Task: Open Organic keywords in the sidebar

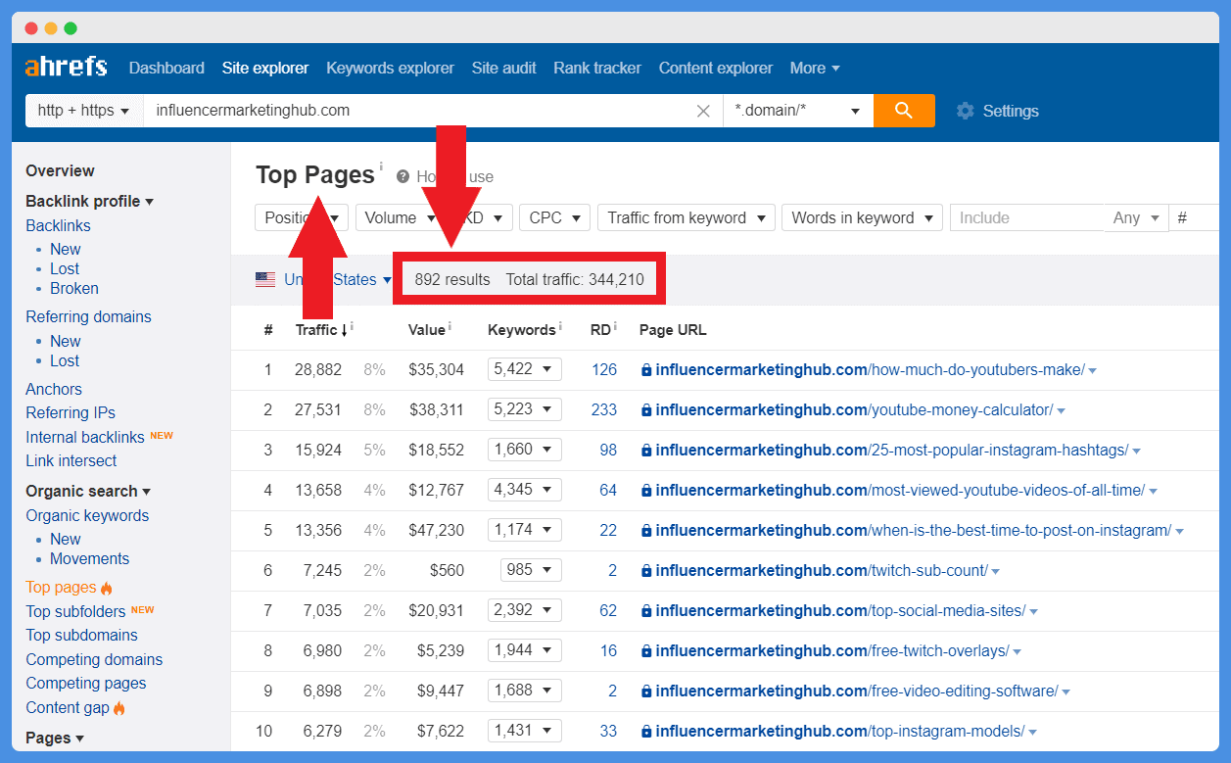Action: click(87, 515)
